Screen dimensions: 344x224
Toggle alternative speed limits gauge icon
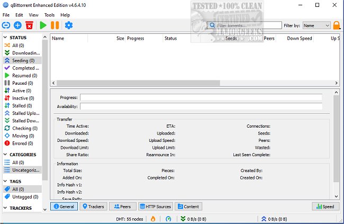[x=168, y=219]
